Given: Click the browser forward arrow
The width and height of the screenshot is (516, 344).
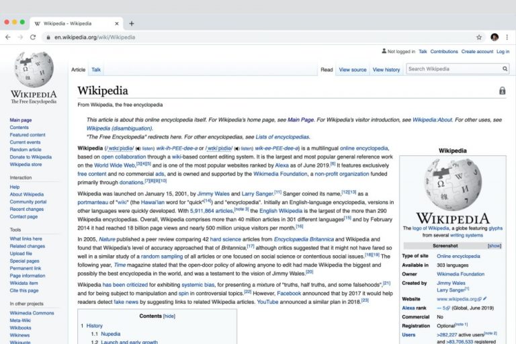Looking at the screenshot, I should tap(20, 37).
